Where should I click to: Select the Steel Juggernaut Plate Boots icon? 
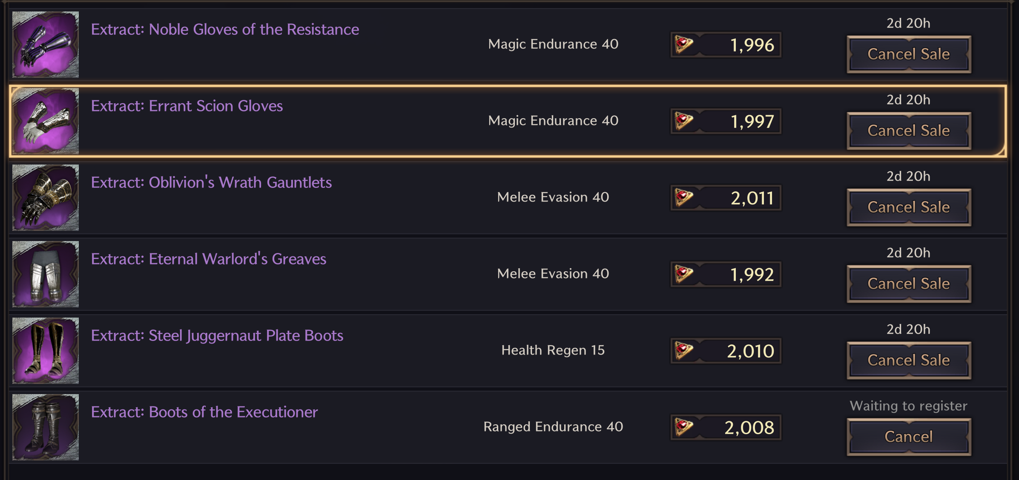(x=46, y=351)
